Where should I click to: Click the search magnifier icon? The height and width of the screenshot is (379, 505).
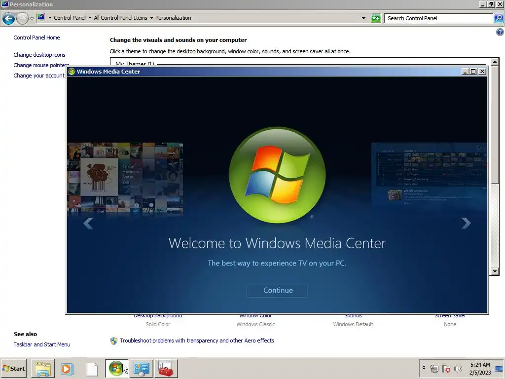(x=498, y=18)
